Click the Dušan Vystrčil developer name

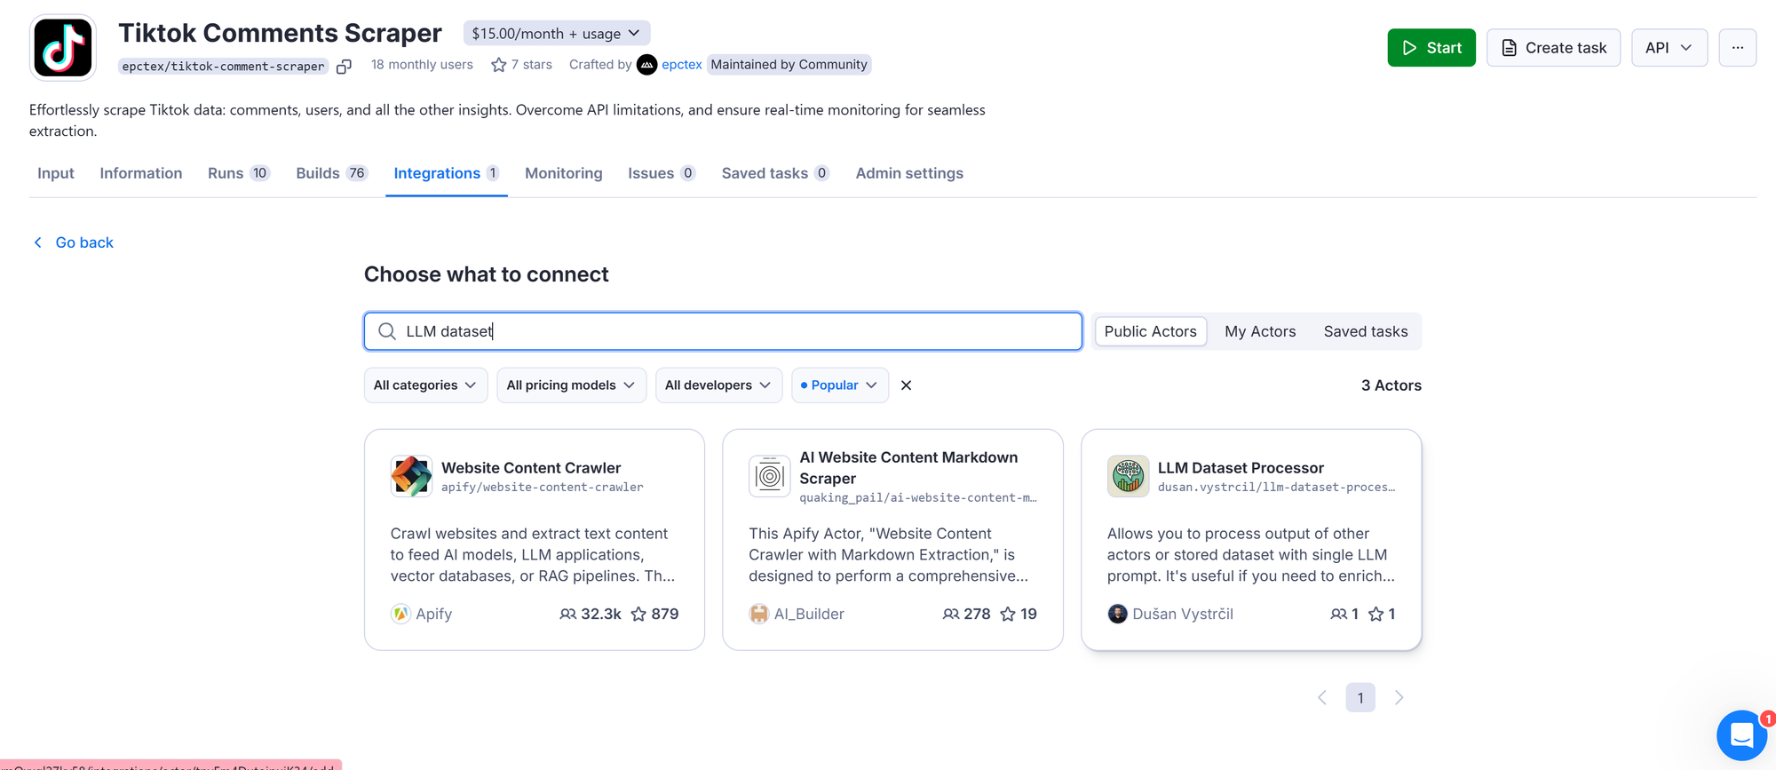tap(1183, 614)
